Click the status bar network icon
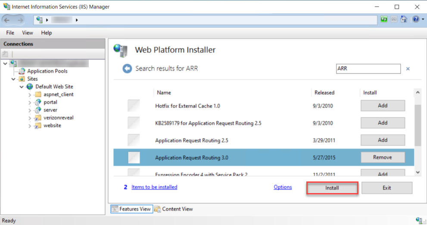The height and width of the screenshot is (225, 427). pos(419,220)
